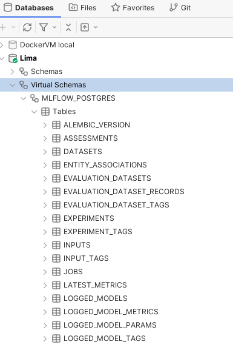Click the Tables folder grid icon
The height and width of the screenshot is (347, 233).
[x=45, y=112]
